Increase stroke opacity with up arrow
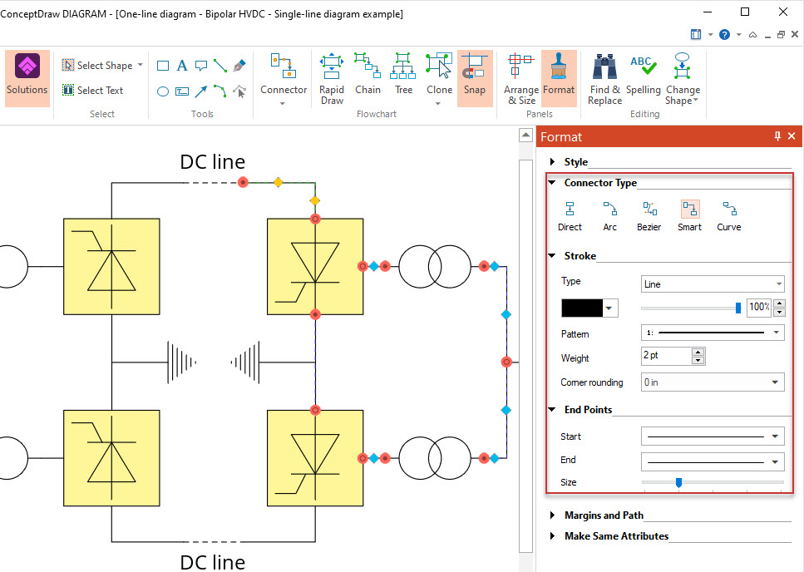This screenshot has height=572, width=804. tap(779, 303)
